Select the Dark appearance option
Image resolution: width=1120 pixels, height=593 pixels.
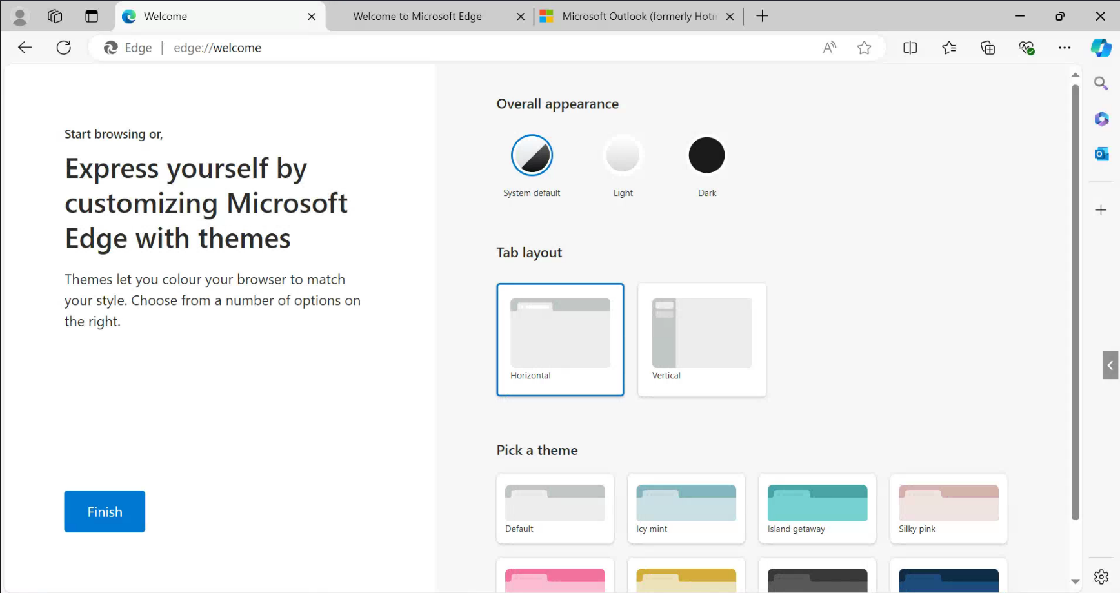pyautogui.click(x=706, y=155)
